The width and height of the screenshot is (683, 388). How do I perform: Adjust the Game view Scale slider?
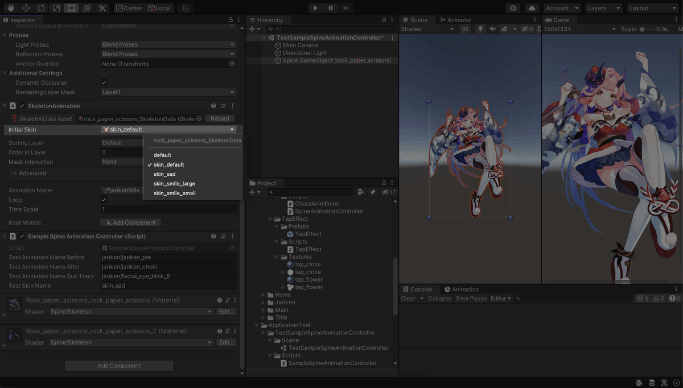[643, 29]
